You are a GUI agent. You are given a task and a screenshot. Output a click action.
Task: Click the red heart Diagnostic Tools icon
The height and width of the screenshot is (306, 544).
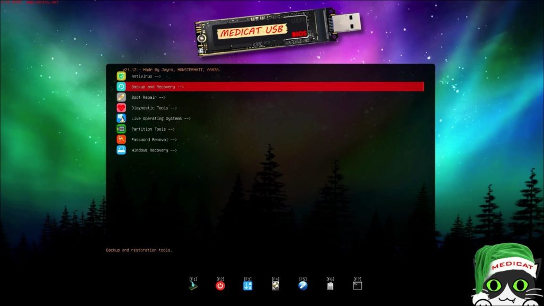click(121, 108)
